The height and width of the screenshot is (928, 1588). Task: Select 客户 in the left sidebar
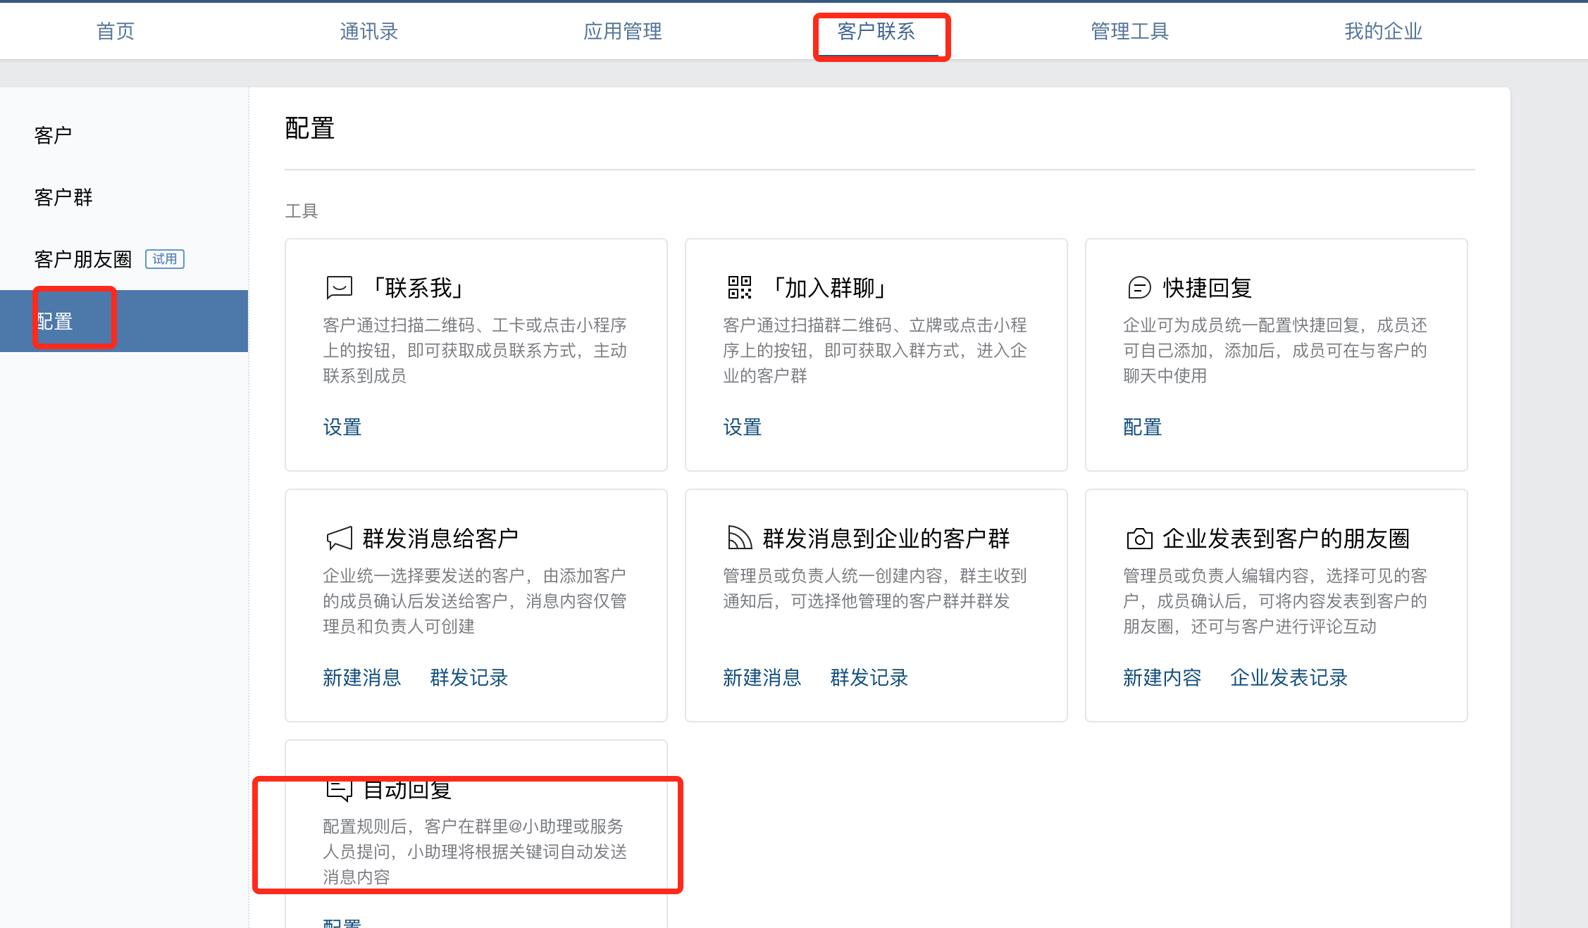tap(53, 135)
